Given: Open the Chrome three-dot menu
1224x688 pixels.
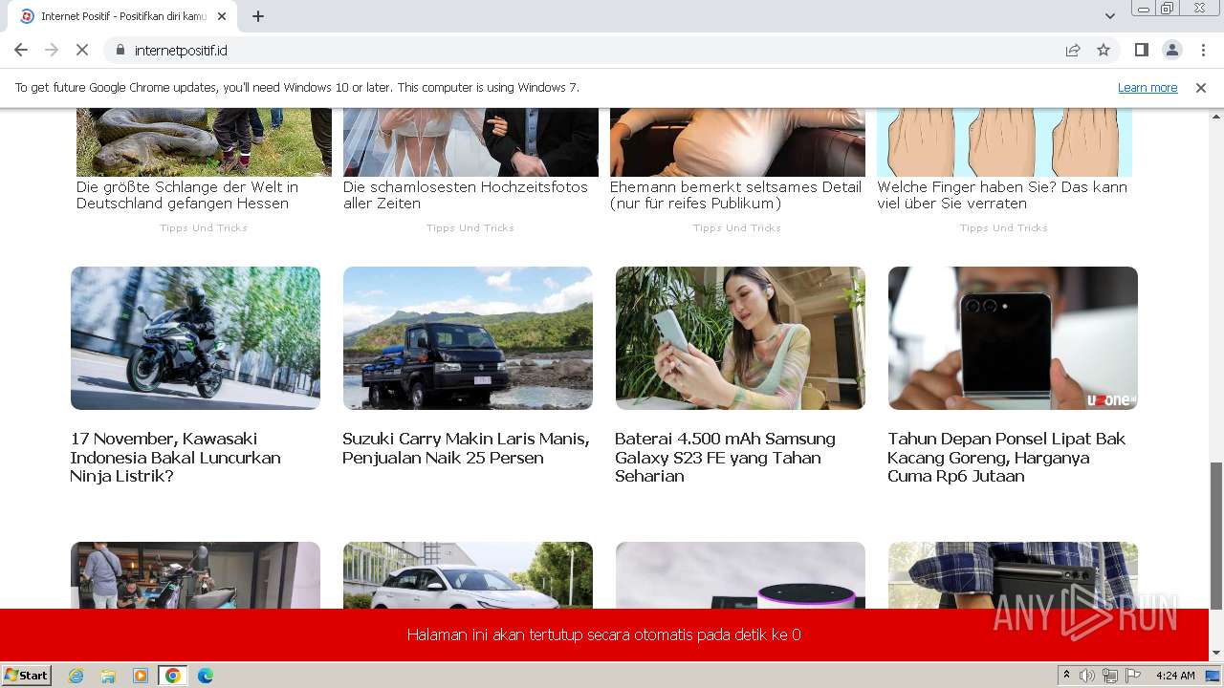Looking at the screenshot, I should pos(1203,50).
